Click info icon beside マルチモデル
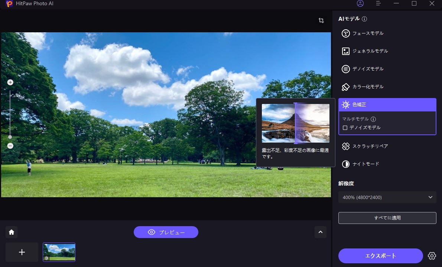 click(x=373, y=119)
